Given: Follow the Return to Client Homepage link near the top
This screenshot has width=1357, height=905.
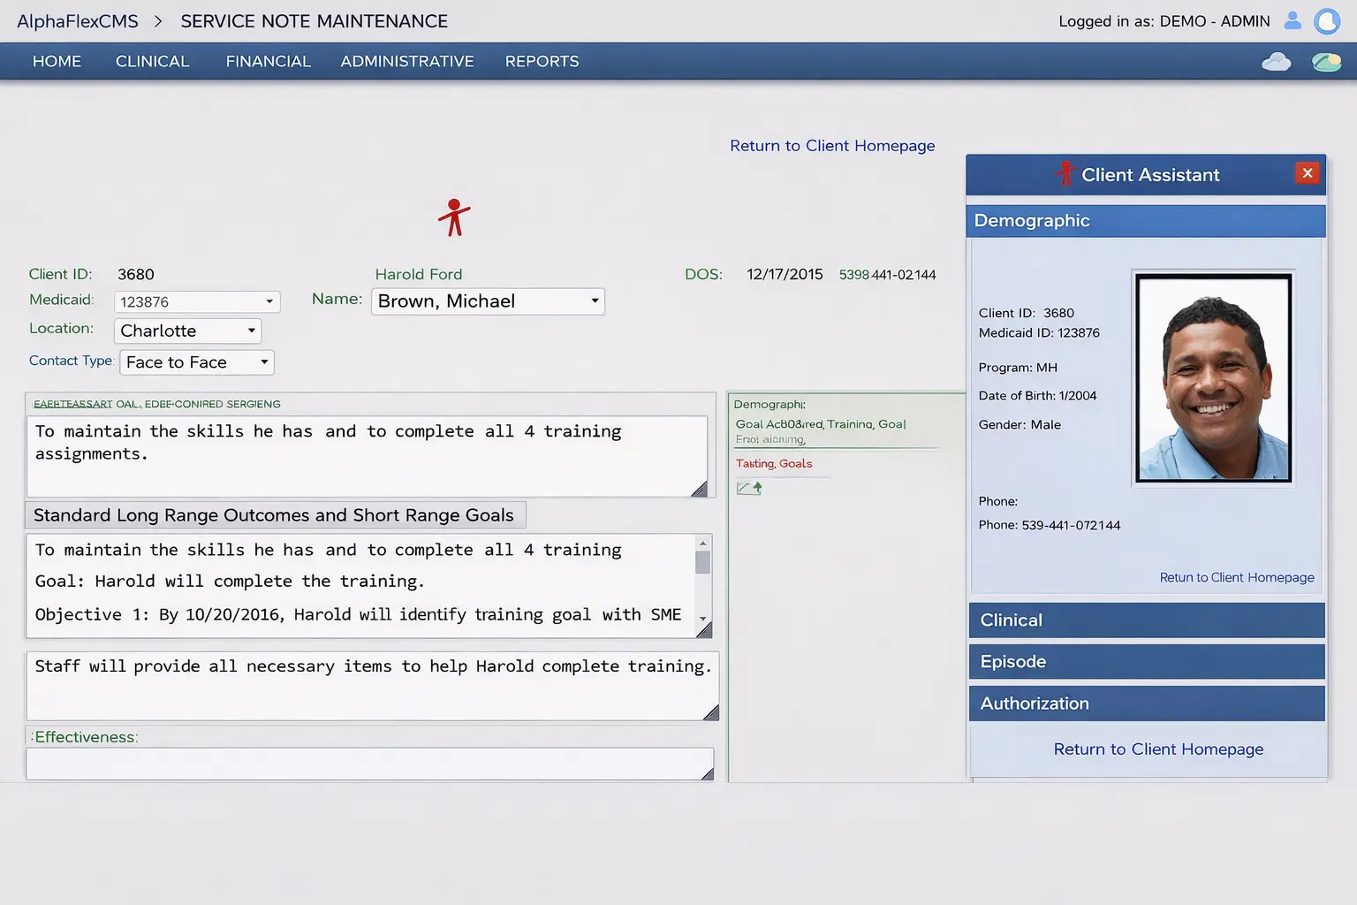Looking at the screenshot, I should coord(831,145).
